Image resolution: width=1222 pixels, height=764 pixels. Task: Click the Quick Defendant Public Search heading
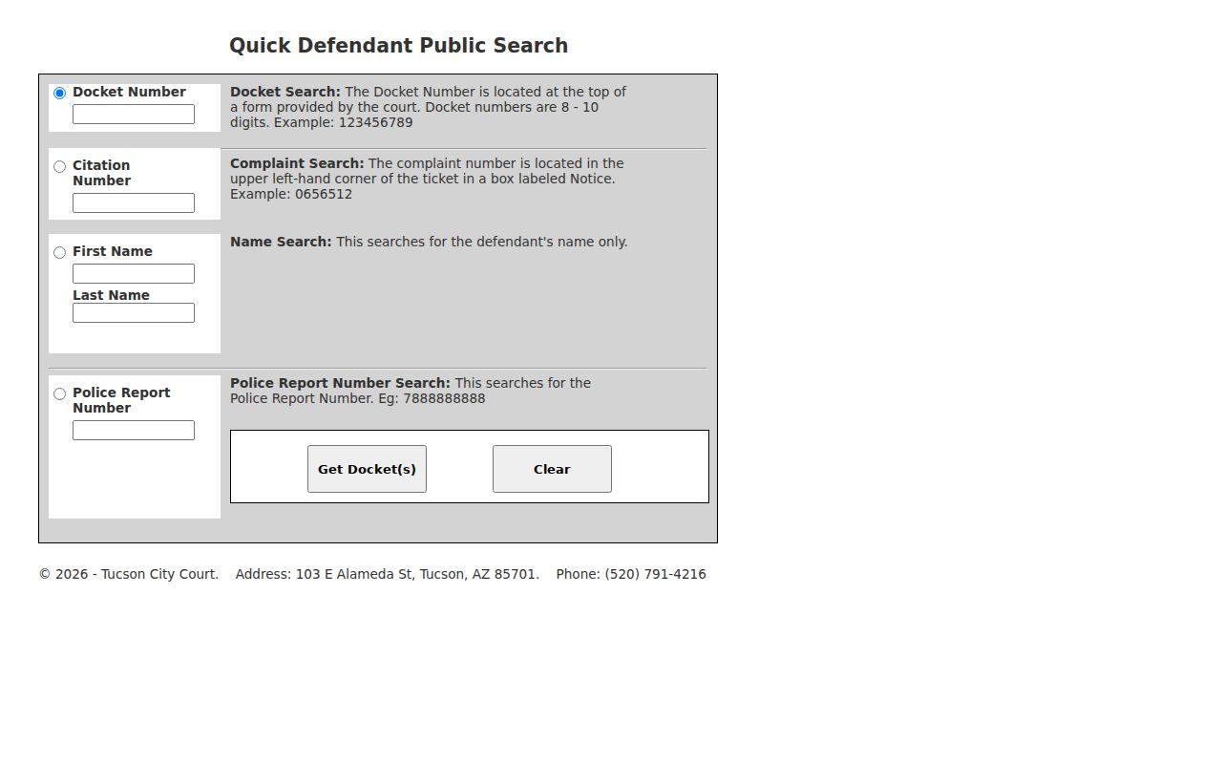pos(398,46)
